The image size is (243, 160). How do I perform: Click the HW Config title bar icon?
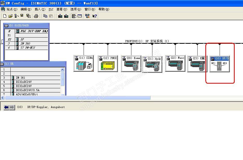3,3
